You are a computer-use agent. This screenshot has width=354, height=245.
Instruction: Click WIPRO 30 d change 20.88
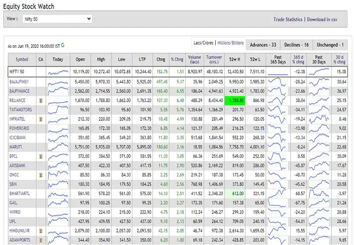point(341,212)
